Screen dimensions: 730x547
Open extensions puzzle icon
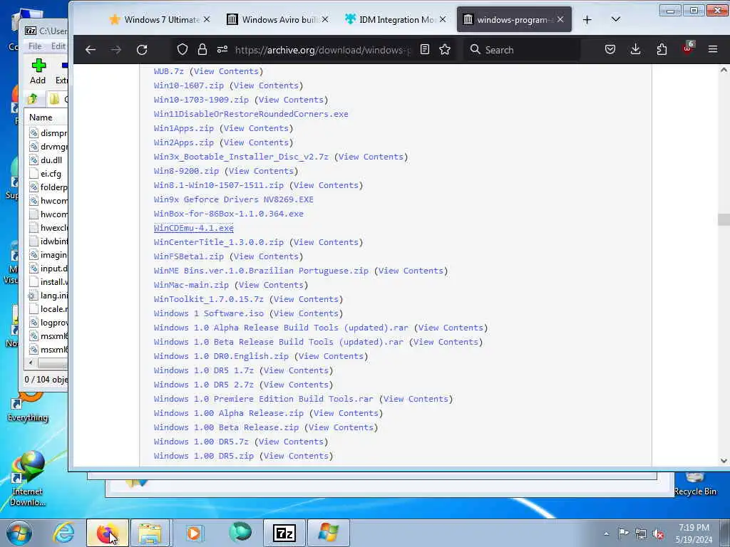[x=662, y=49]
